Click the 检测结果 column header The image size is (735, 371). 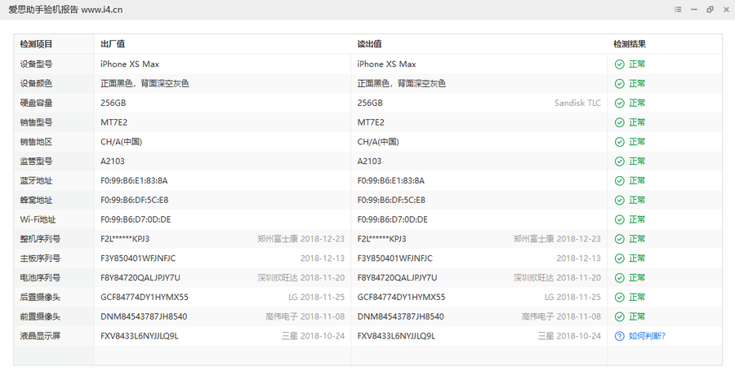point(630,44)
